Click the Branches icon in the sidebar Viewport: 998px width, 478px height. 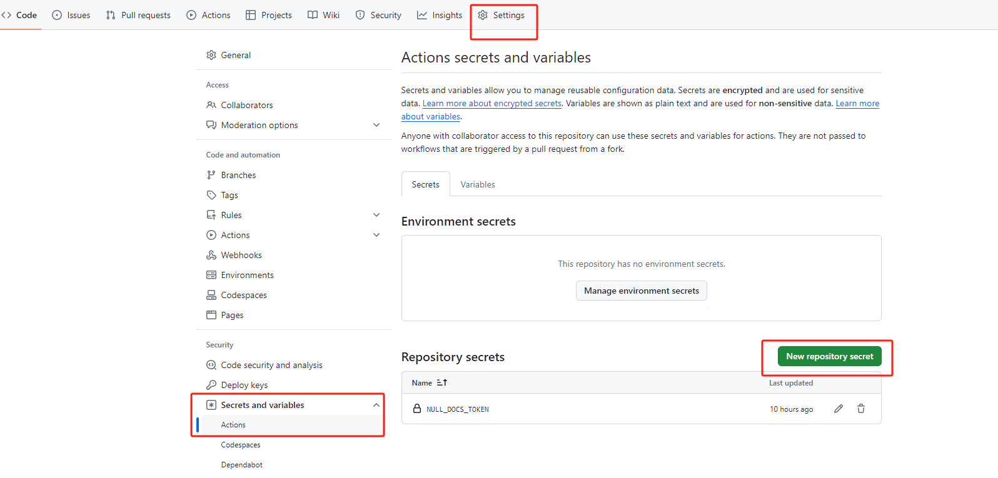pos(211,175)
